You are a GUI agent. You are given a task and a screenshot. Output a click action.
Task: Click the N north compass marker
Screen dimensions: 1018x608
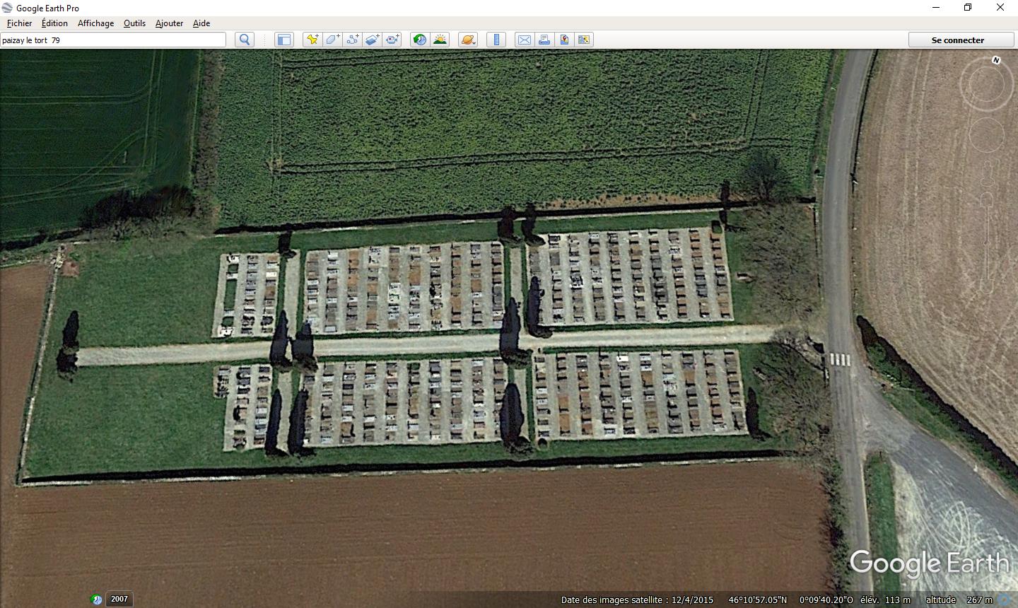[996, 60]
